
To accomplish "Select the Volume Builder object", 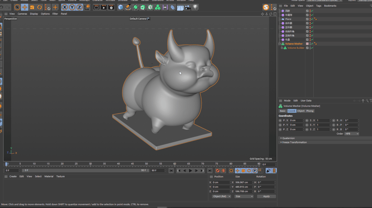I will coord(295,48).
